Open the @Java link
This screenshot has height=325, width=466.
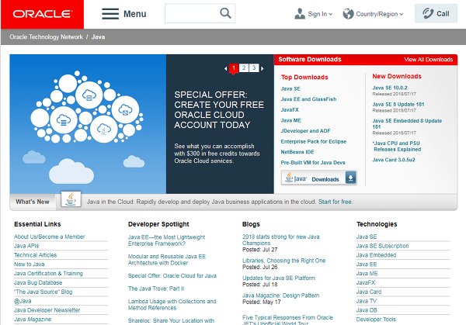point(23,301)
